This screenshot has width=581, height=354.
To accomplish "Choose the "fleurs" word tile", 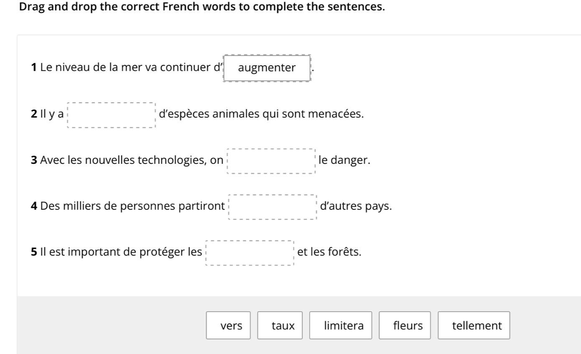I will click(405, 326).
